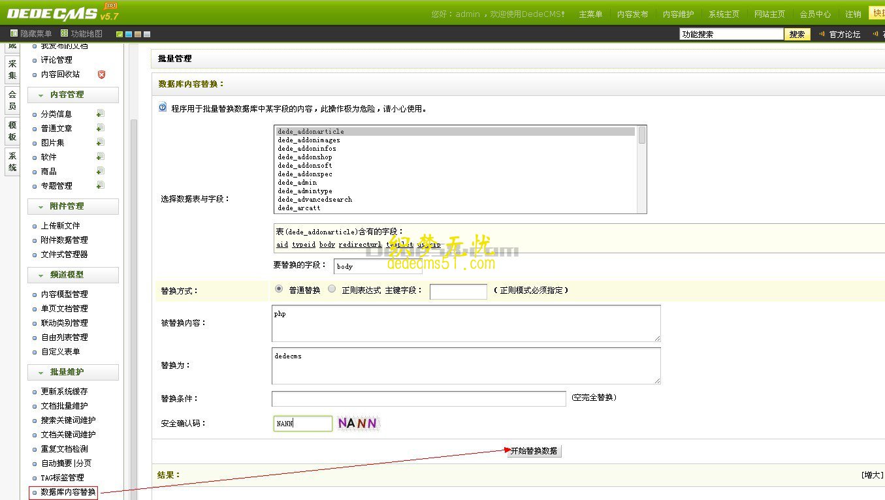Click the red shield icon beside 内容回收站
Viewport: 885px width, 500px height.
[103, 74]
